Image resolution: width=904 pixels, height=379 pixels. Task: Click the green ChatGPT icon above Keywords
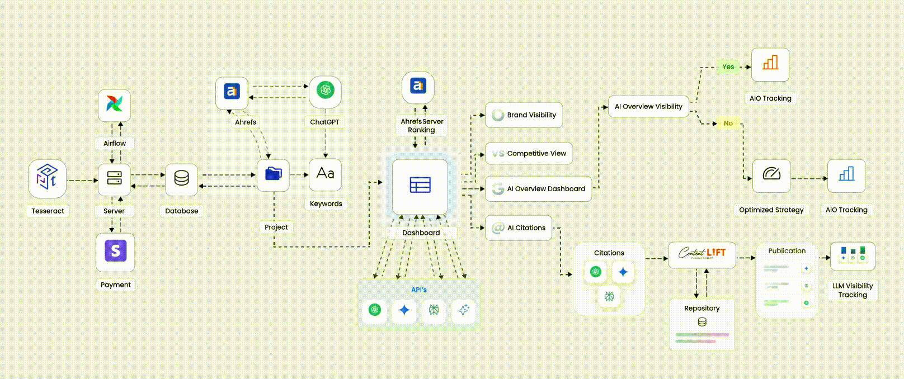pyautogui.click(x=325, y=91)
